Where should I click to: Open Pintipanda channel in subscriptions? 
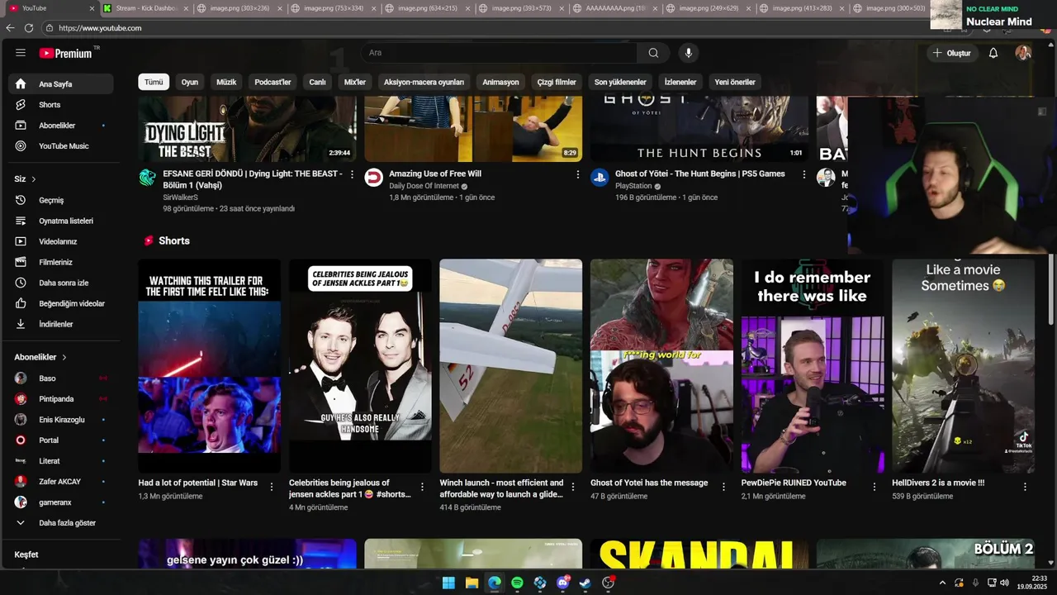(61, 399)
